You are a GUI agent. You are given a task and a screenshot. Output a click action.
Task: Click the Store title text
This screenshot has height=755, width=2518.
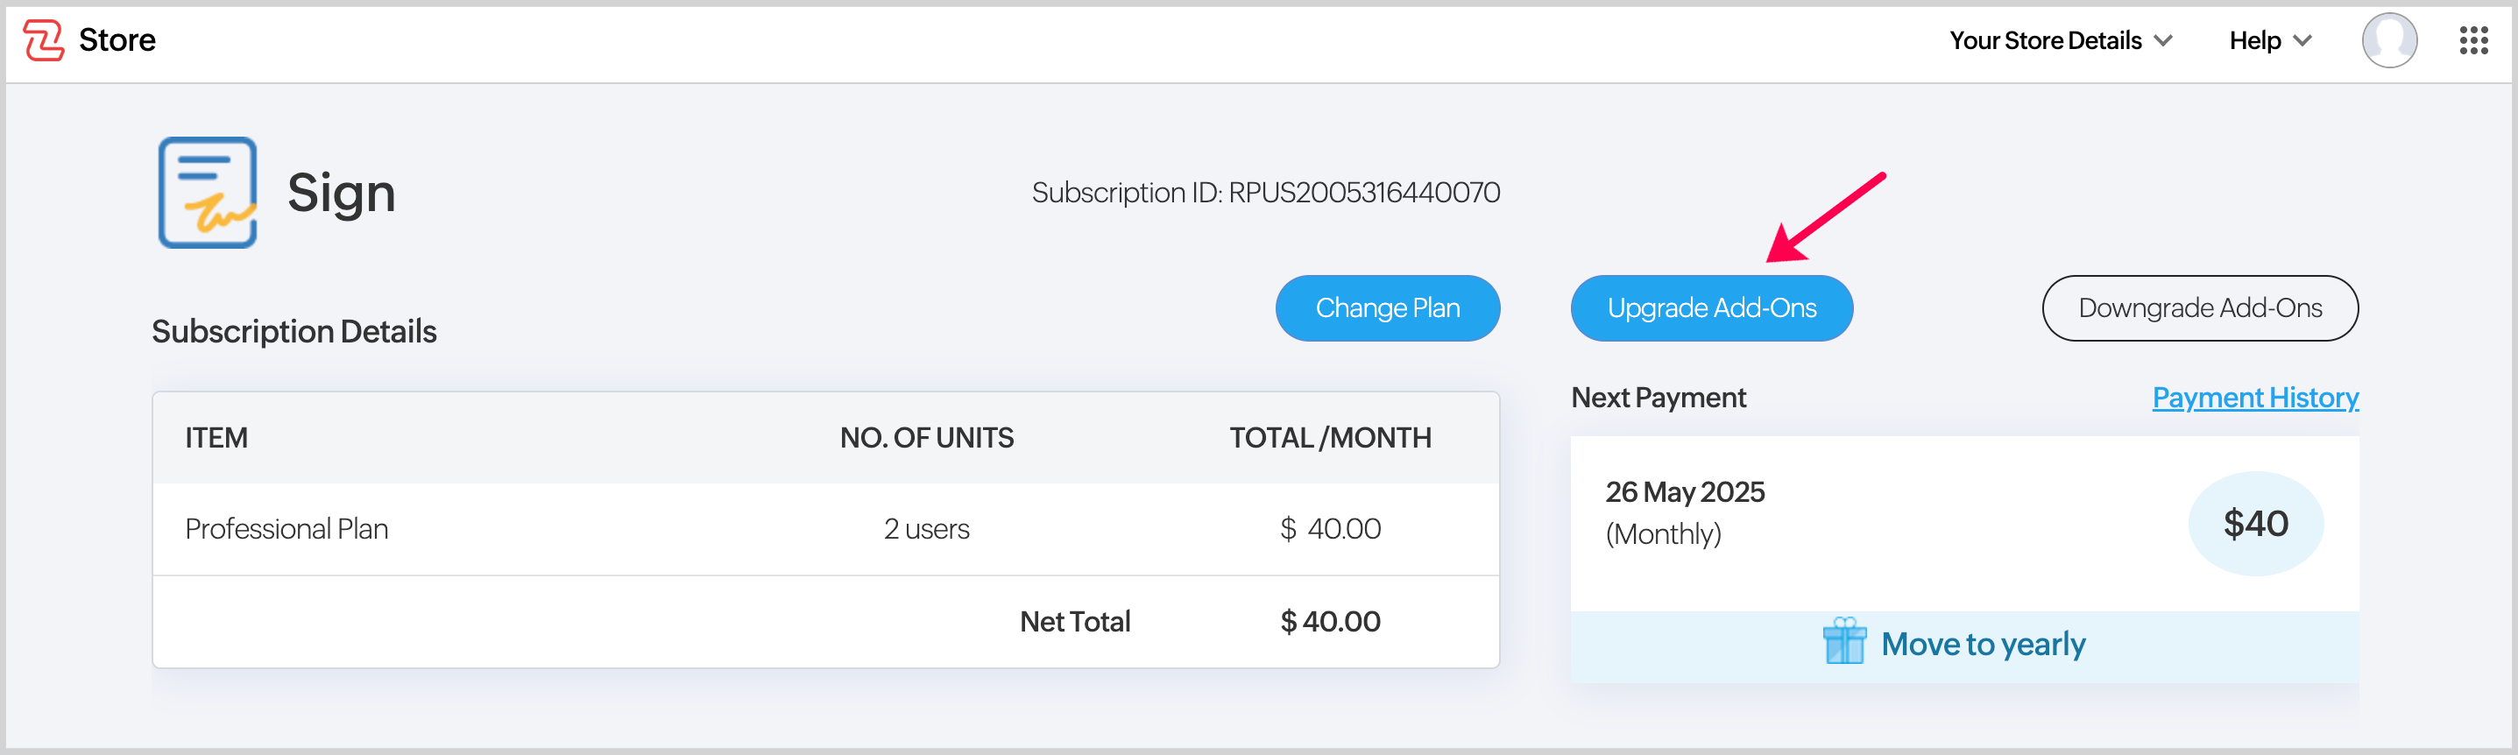click(x=117, y=41)
